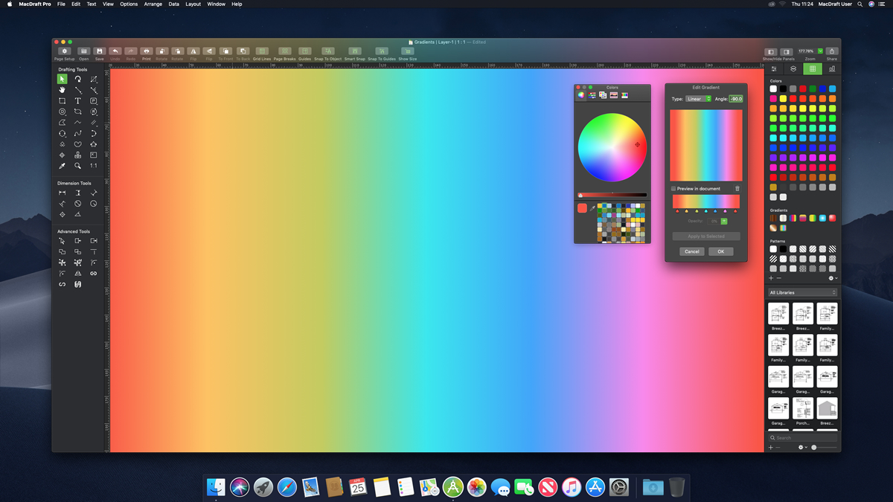893x502 pixels.
Task: Select the horizontal dimension tool
Action: [63, 193]
